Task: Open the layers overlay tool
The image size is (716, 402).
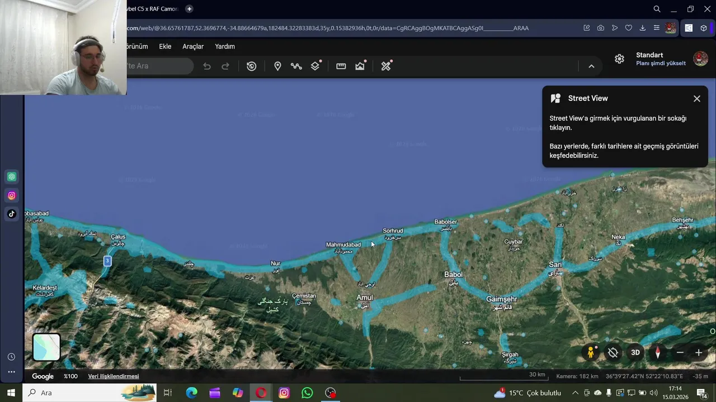Action: (315, 66)
